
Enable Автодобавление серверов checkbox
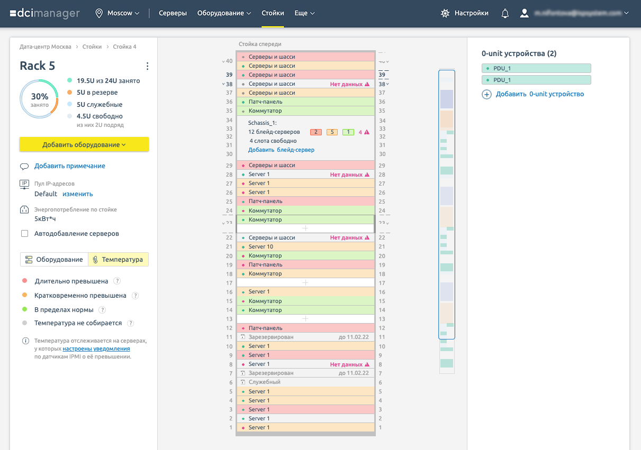pyautogui.click(x=24, y=234)
